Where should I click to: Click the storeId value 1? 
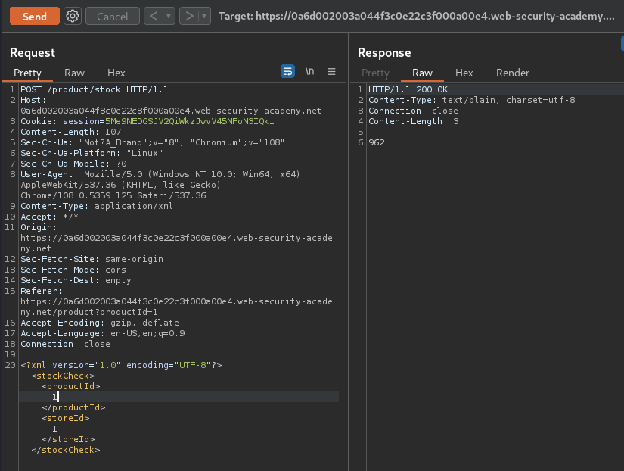point(54,429)
